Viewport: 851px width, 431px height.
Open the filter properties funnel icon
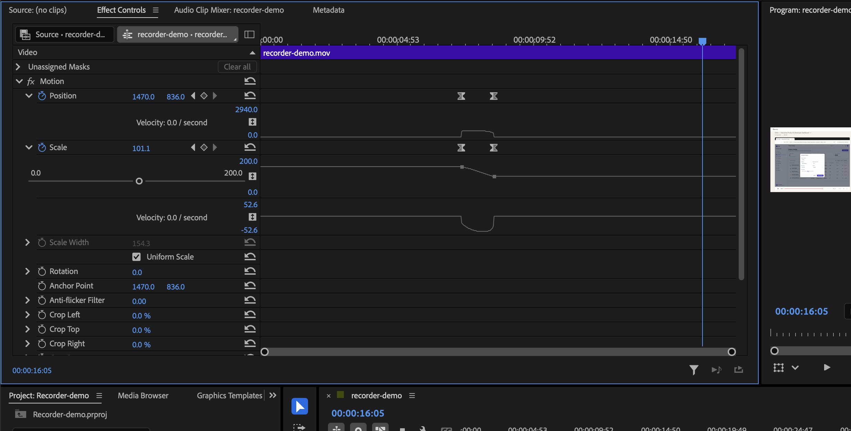694,370
